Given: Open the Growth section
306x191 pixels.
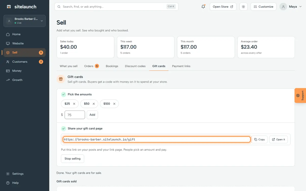Looking at the screenshot, I should 24,80.
